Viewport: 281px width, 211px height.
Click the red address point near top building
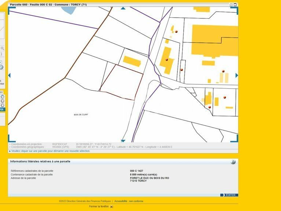coord(176,32)
